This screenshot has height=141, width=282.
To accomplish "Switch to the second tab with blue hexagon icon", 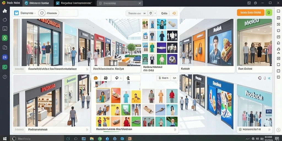I will (x=38, y=3).
